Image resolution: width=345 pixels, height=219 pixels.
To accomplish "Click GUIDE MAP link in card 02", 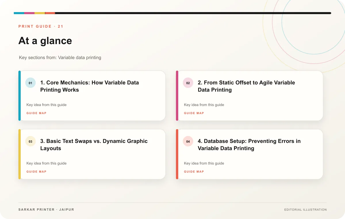I will (194, 113).
